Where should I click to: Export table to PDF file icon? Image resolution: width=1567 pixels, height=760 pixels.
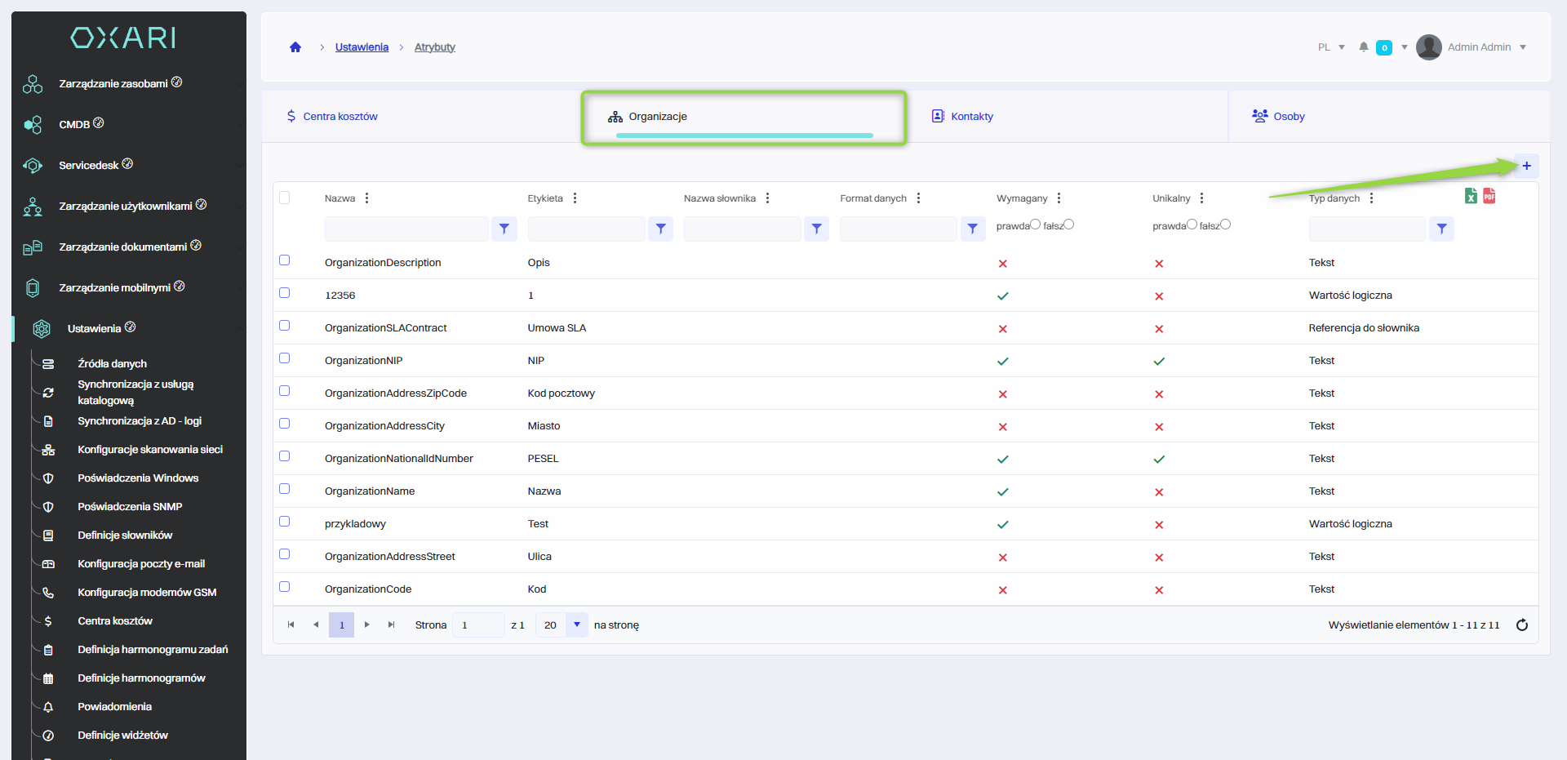[1489, 196]
